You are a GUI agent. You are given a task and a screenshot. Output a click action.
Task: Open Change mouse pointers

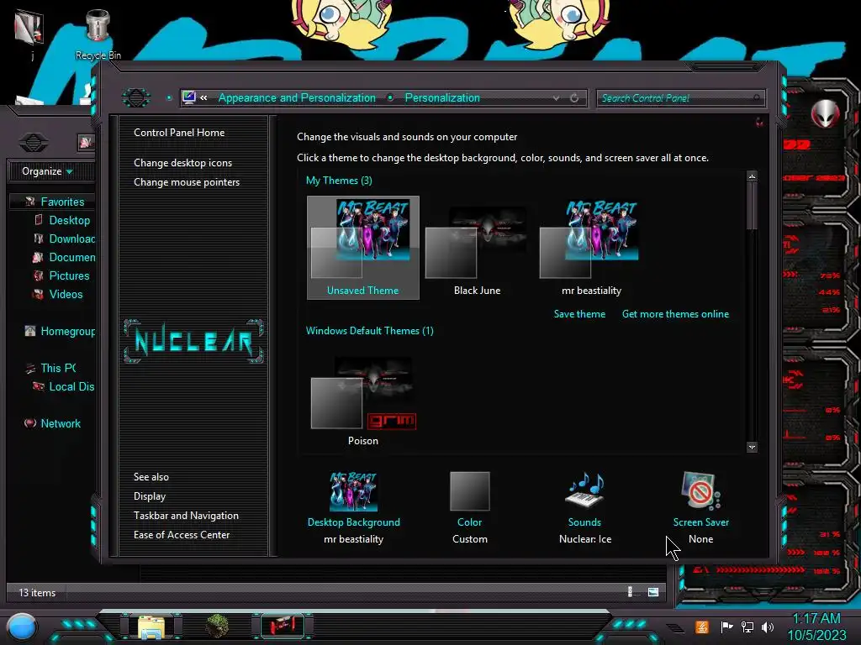coord(187,182)
